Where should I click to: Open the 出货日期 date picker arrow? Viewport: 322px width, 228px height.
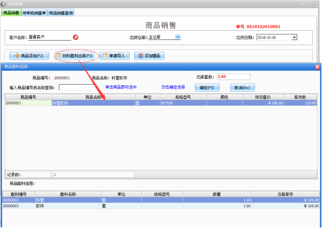[x=295, y=37]
